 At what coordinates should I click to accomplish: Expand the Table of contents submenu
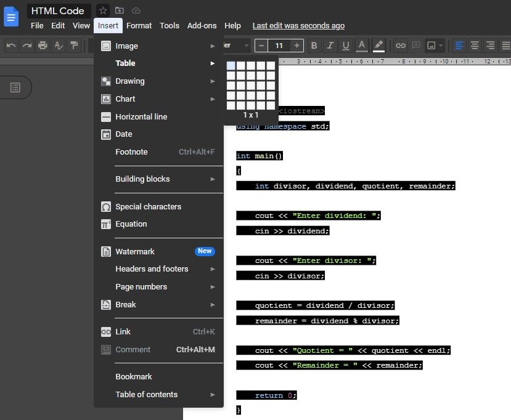click(x=146, y=394)
